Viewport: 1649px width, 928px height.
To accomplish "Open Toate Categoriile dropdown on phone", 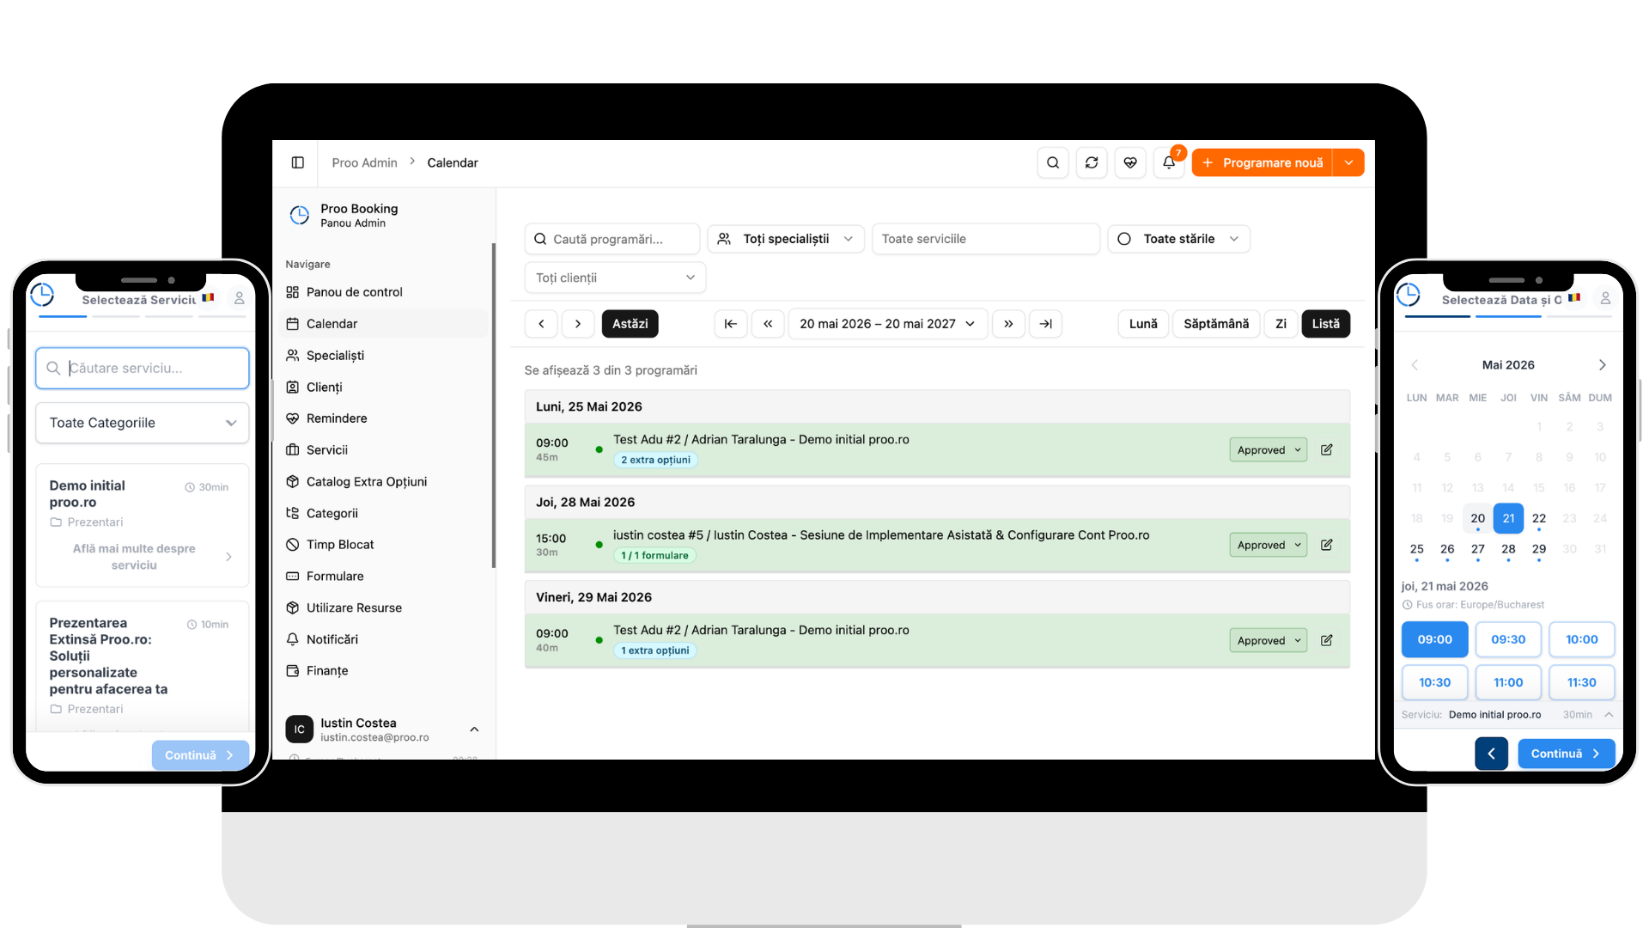I will 143,423.
